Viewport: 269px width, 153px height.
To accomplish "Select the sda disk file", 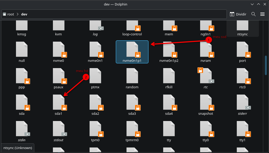I will point(22,105).
